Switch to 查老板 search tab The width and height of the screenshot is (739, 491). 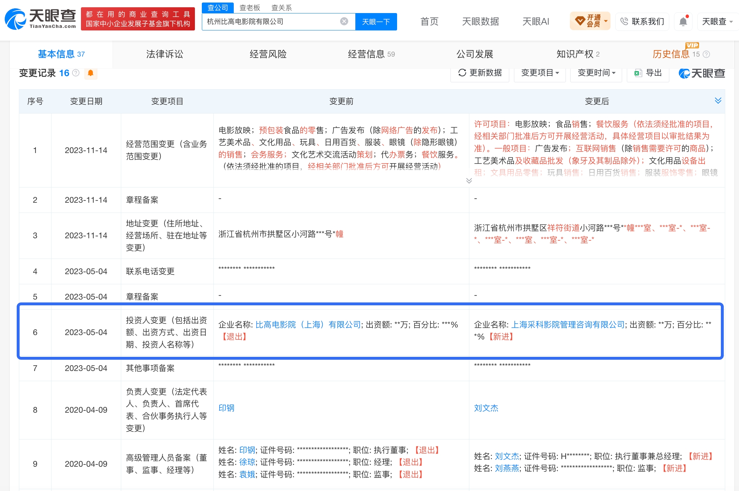point(250,8)
